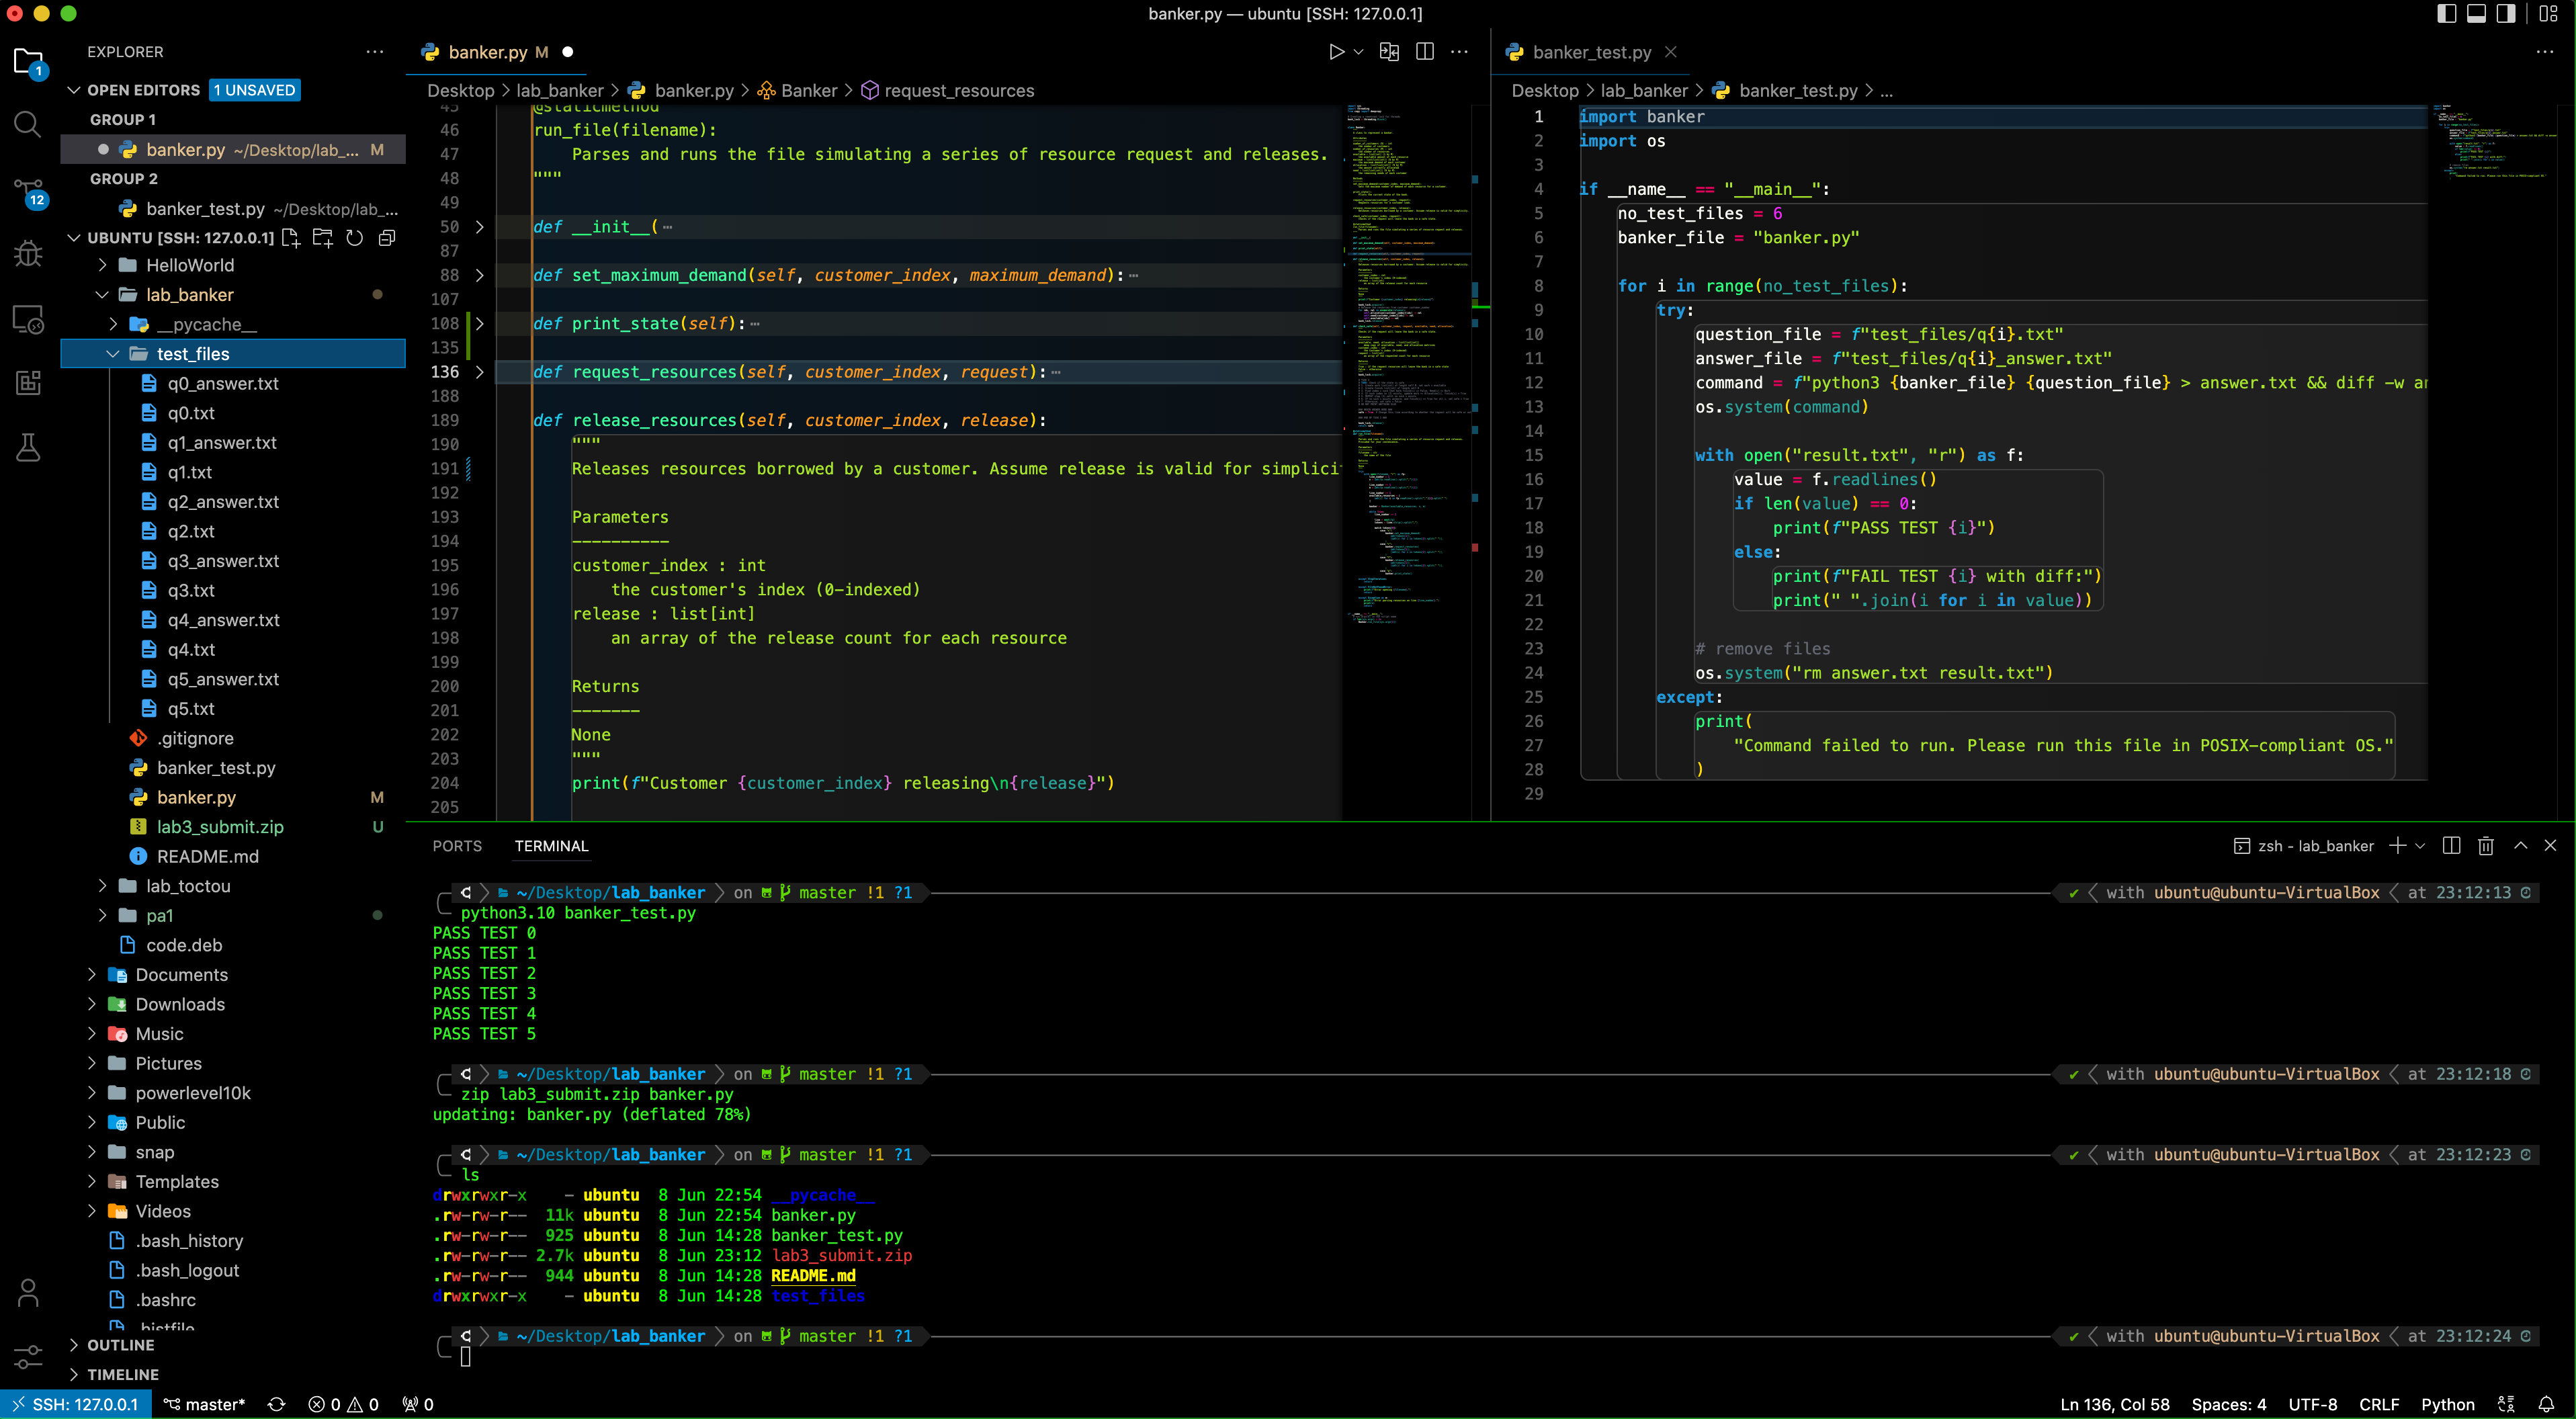
Task: Kill the terminal using the trash icon
Action: 2485,846
